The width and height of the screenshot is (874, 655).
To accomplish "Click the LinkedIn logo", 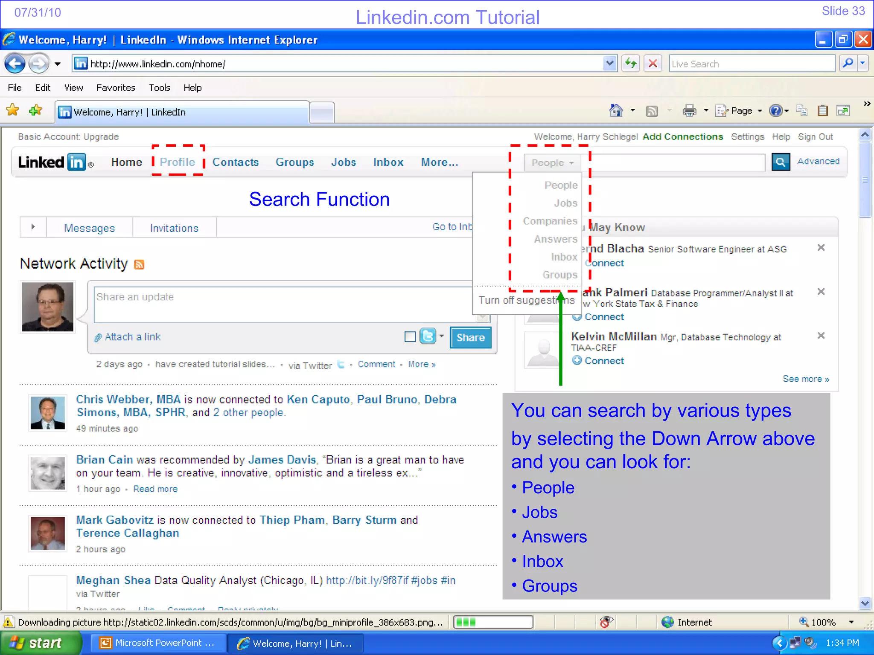I will tap(55, 162).
